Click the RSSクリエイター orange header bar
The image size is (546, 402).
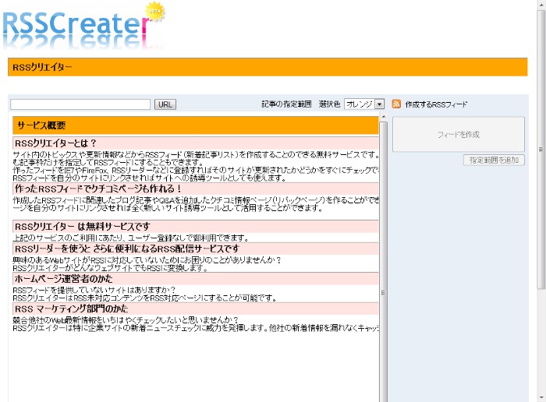268,67
